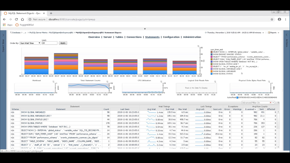The width and height of the screenshot is (290, 163).
Task: Open the Workload chart options icon
Action: tap(53, 81)
